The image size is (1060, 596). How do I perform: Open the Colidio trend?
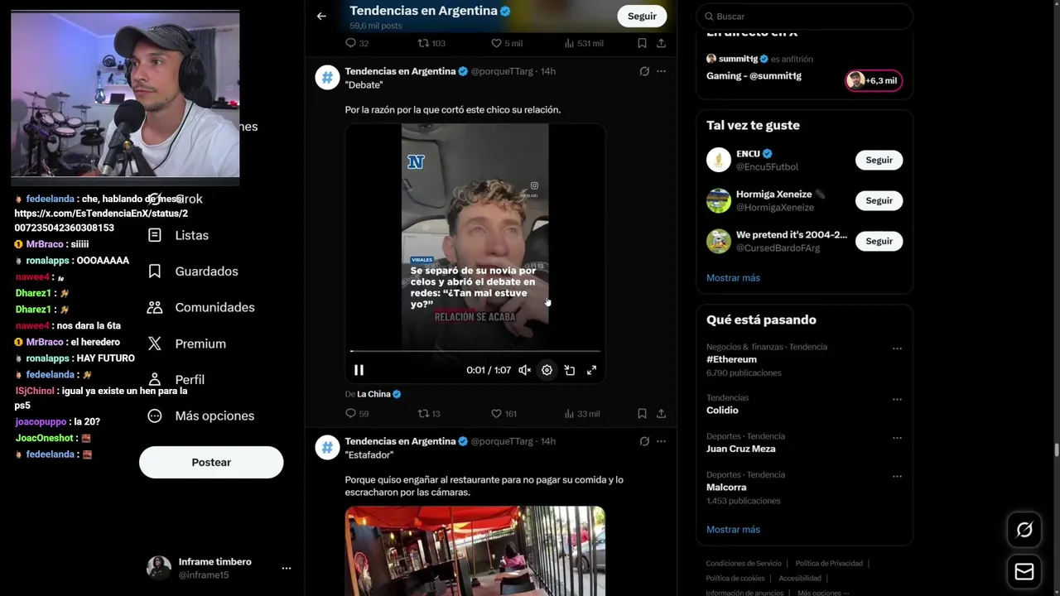[x=722, y=411]
